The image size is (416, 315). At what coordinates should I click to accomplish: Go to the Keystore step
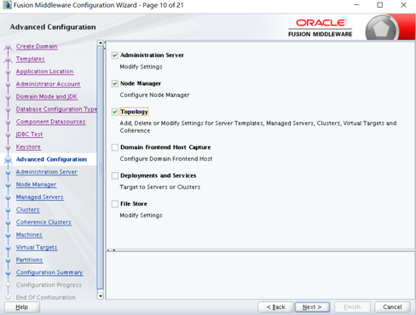28,146
